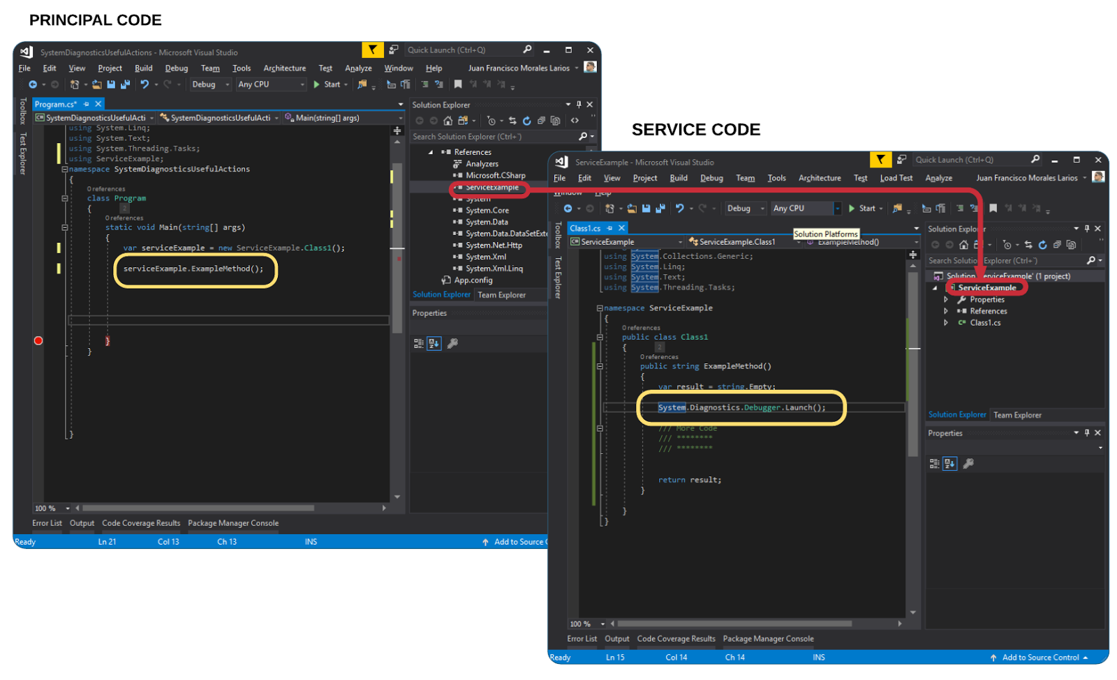The height and width of the screenshot is (680, 1117).
Task: Click the Home icon in left Solution Explorer
Action: tap(447, 121)
